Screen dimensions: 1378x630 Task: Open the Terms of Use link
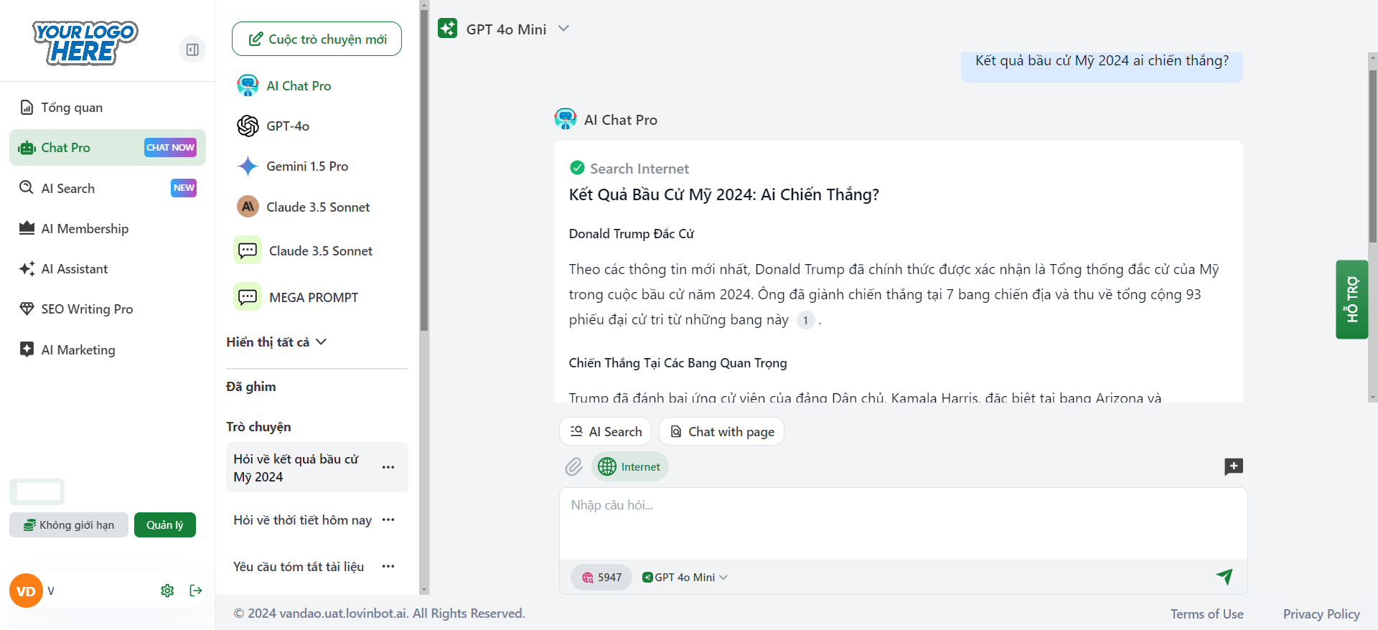point(1206,614)
